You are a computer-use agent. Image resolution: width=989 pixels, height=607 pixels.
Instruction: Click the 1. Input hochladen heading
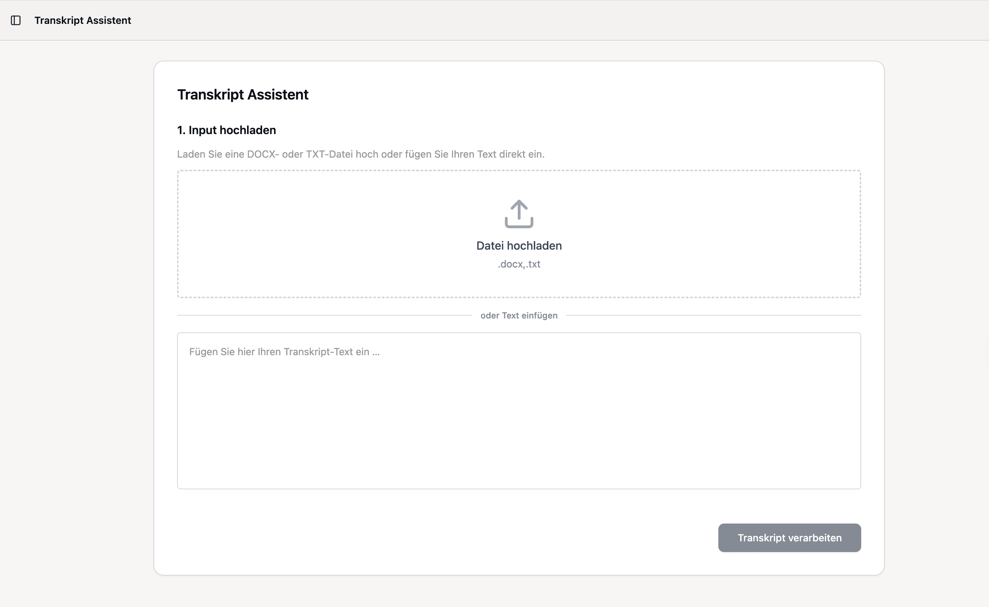click(227, 130)
